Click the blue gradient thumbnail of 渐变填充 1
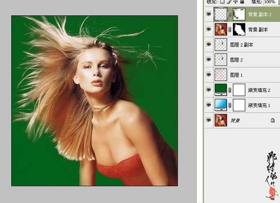The image size is (280, 203). point(221,105)
